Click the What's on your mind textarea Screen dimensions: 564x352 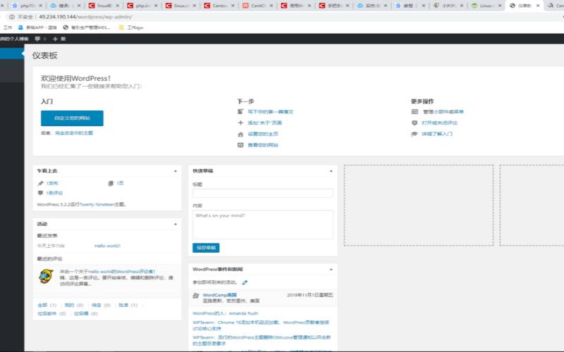click(x=262, y=225)
